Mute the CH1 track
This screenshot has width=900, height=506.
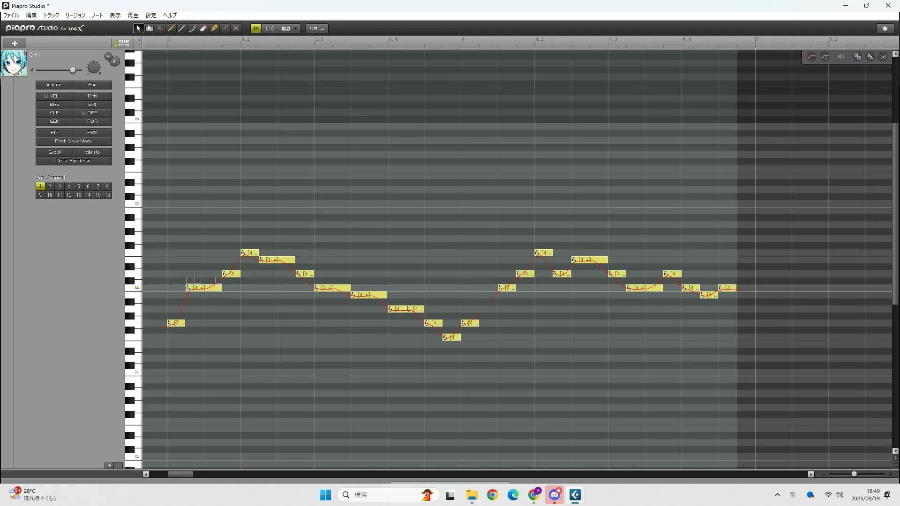pos(115,61)
